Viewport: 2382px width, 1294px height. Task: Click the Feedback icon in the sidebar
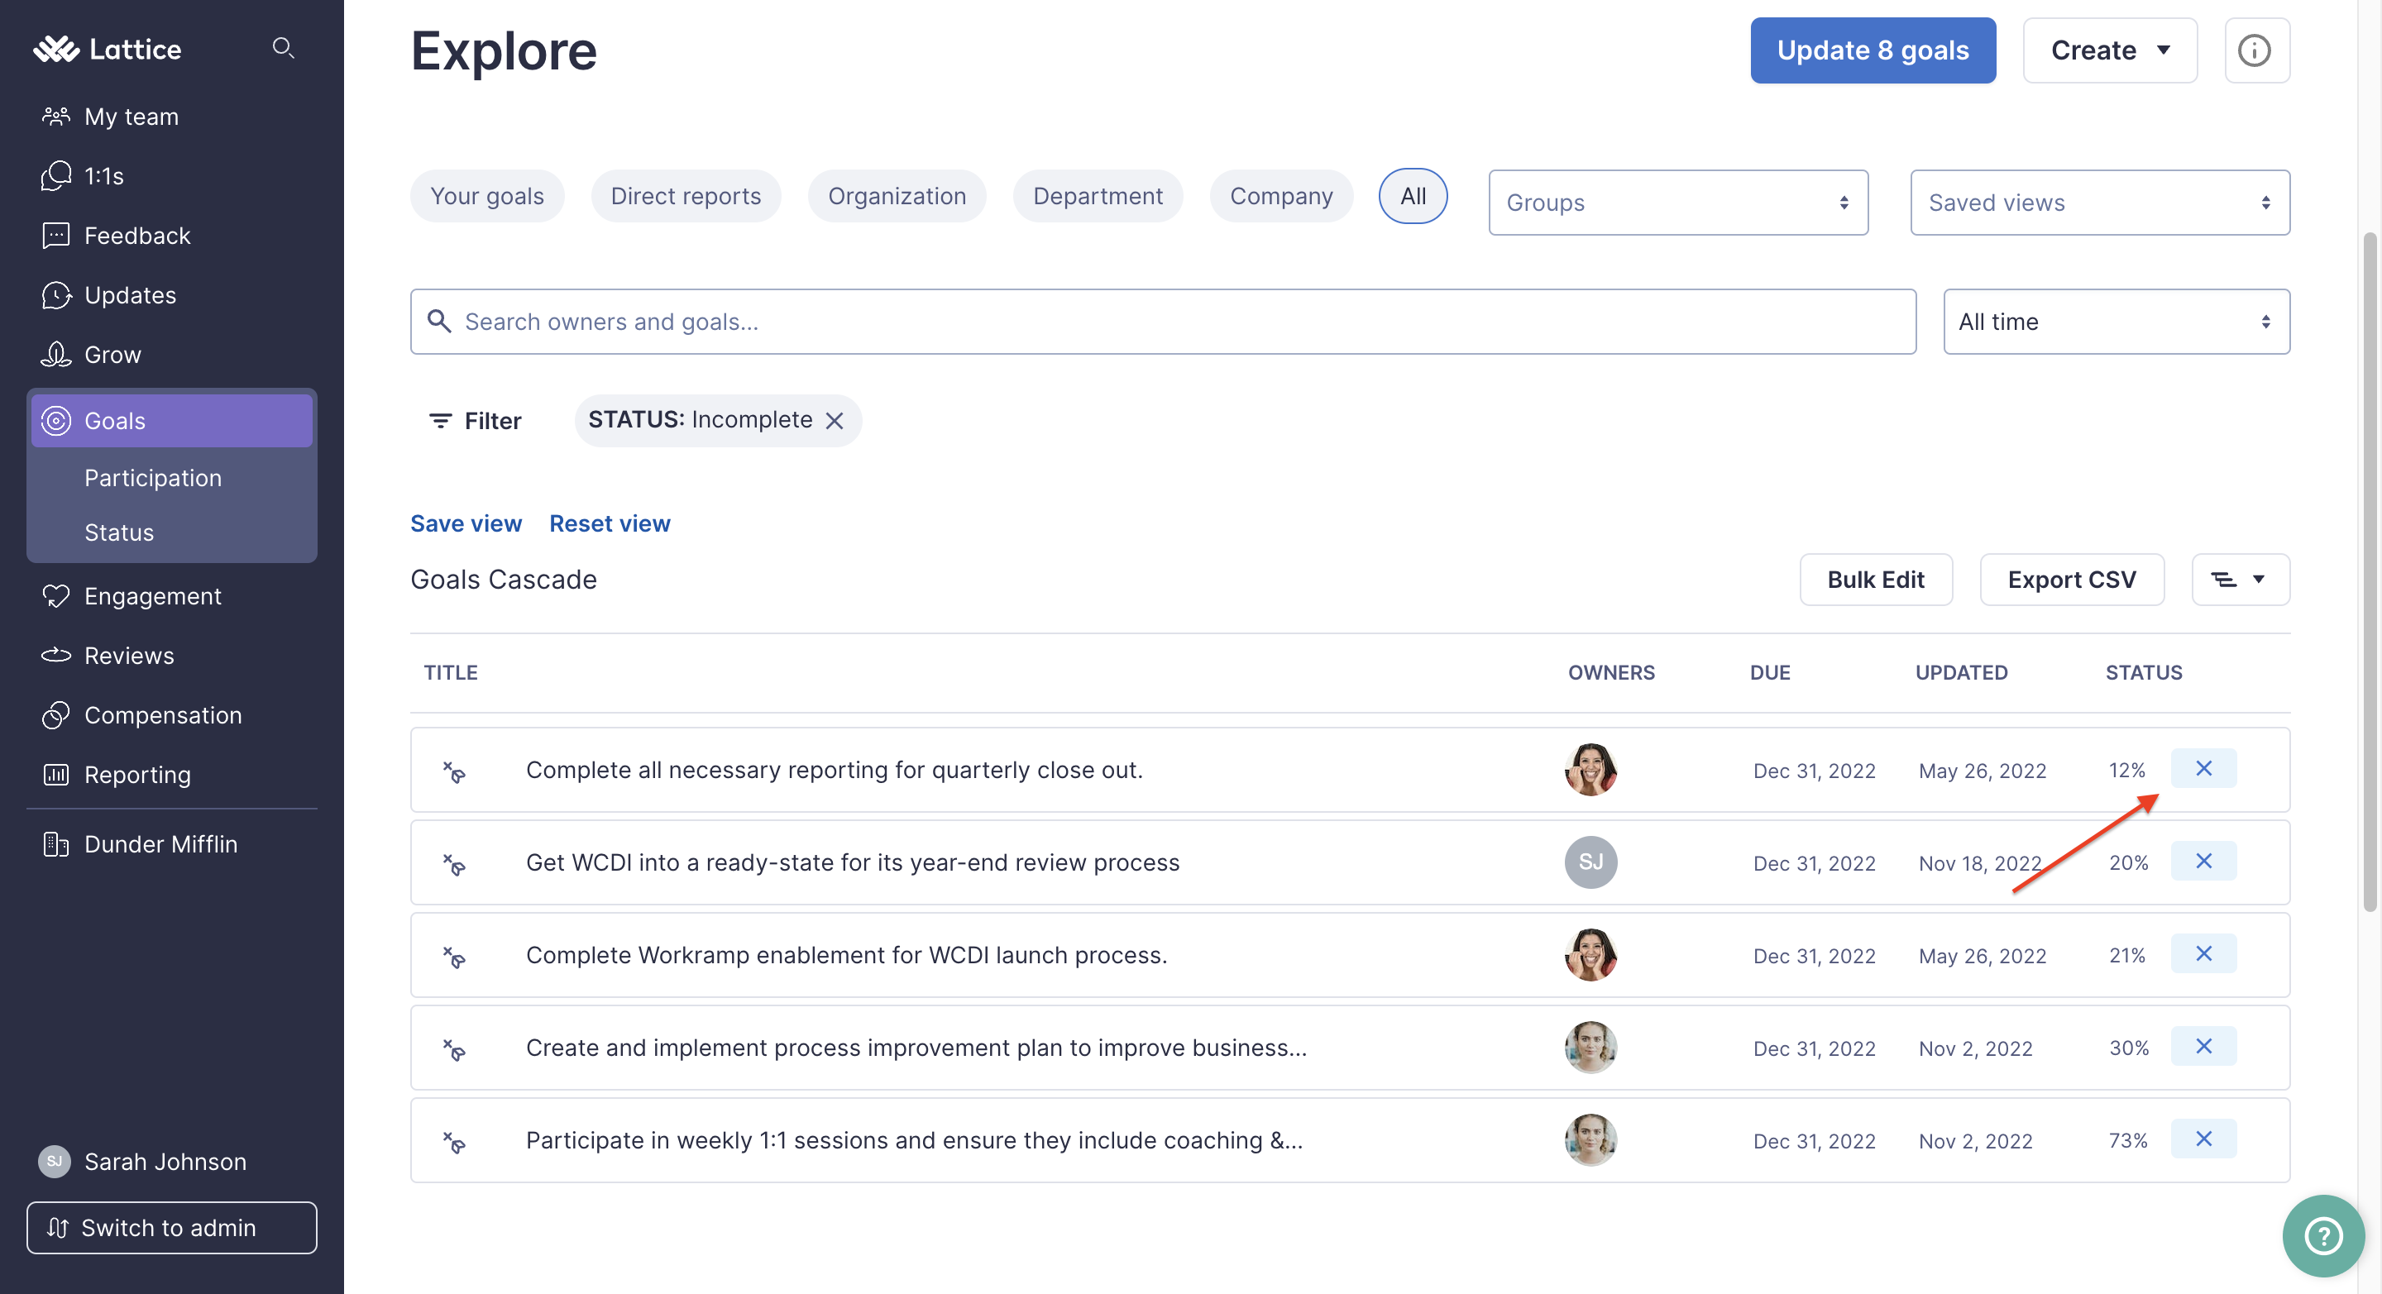point(55,236)
